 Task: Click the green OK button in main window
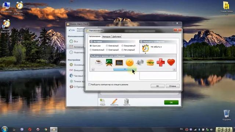(x=171, y=102)
